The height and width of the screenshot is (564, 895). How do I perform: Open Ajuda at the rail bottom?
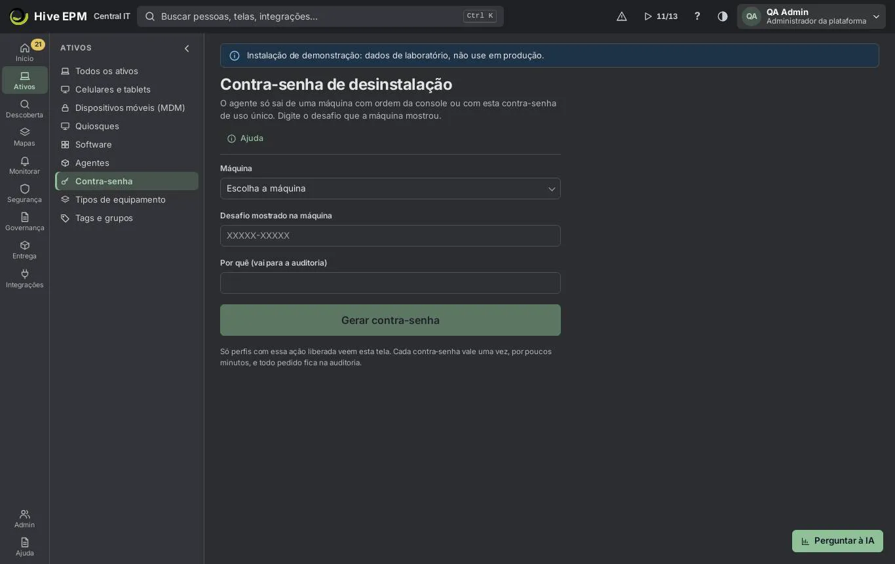[x=25, y=546]
